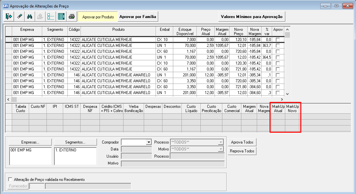Click the % var column header
The image size is (356, 194).
267,31
